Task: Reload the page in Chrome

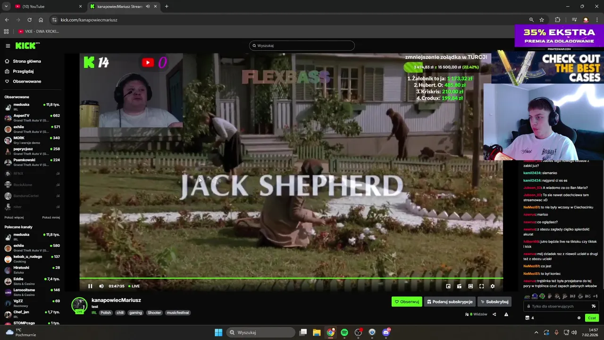Action: 29,20
